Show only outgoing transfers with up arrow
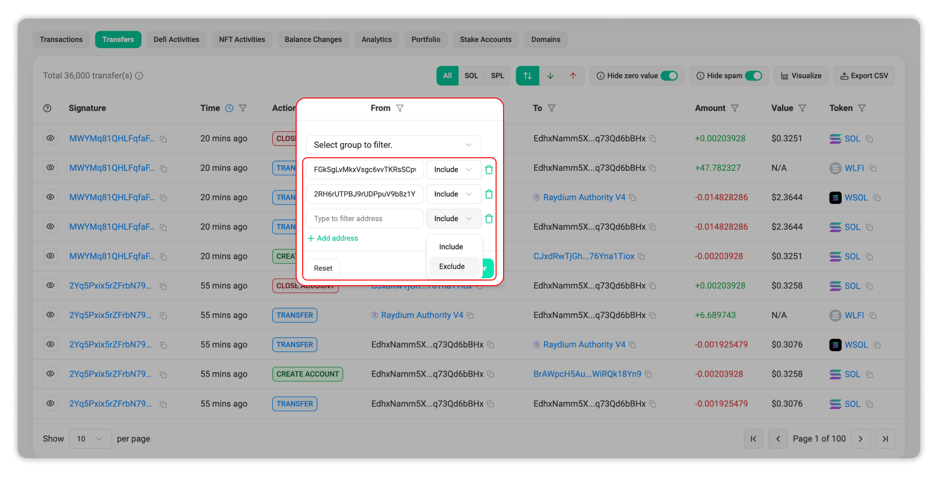The width and height of the screenshot is (938, 477). point(573,76)
